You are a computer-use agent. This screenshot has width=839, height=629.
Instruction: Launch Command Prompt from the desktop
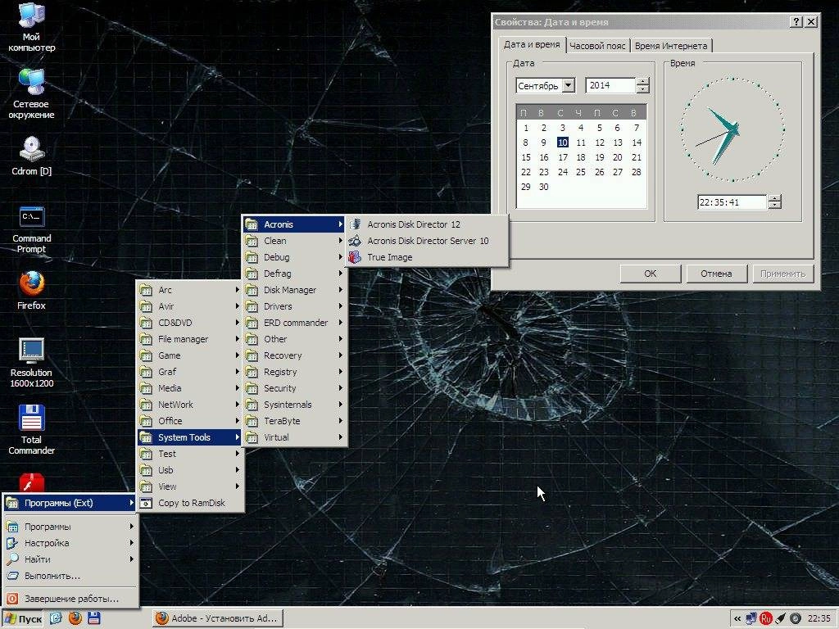click(x=31, y=230)
